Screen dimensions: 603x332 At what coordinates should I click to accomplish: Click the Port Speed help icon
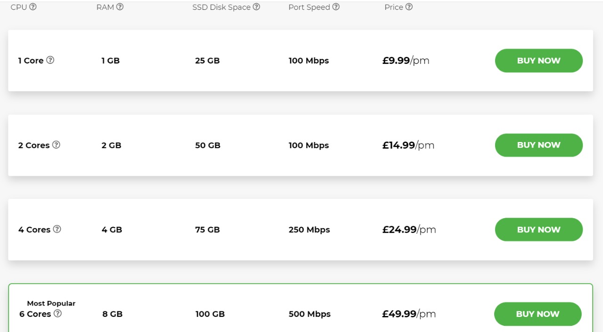336,7
